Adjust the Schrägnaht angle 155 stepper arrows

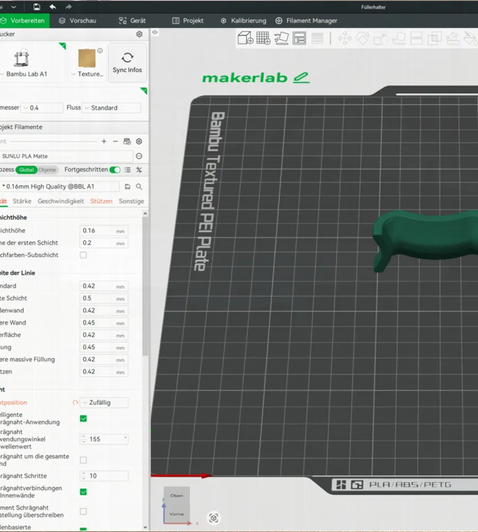[84, 439]
